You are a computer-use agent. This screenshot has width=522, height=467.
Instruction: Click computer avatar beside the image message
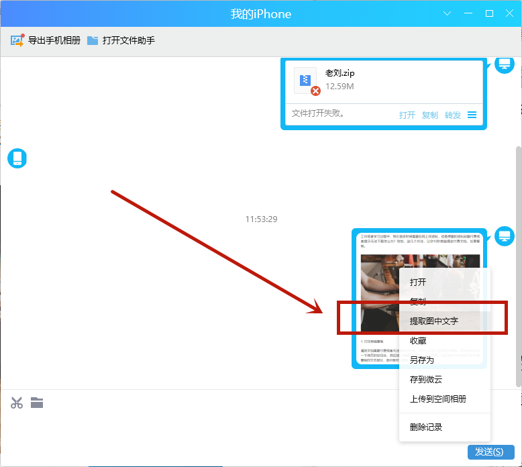[x=505, y=236]
